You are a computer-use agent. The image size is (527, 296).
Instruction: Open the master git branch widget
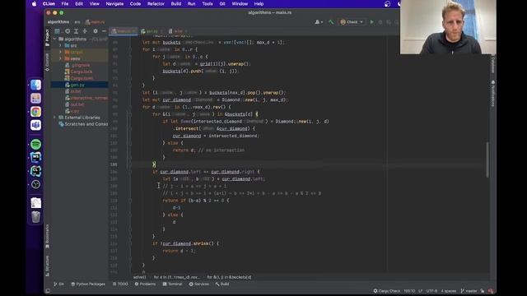tap(469, 291)
